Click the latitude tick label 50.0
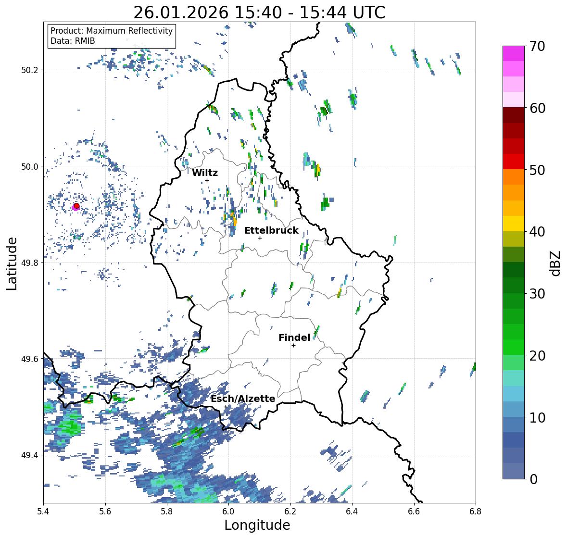 click(29, 167)
